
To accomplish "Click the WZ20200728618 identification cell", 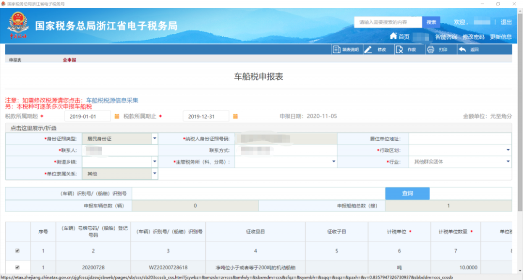I will tap(168, 267).
